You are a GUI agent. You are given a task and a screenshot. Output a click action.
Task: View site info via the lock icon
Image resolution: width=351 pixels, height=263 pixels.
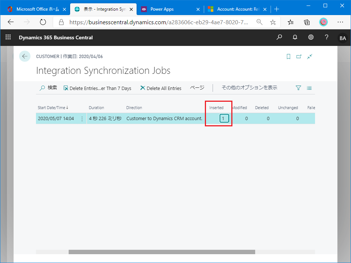pyautogui.click(x=61, y=22)
